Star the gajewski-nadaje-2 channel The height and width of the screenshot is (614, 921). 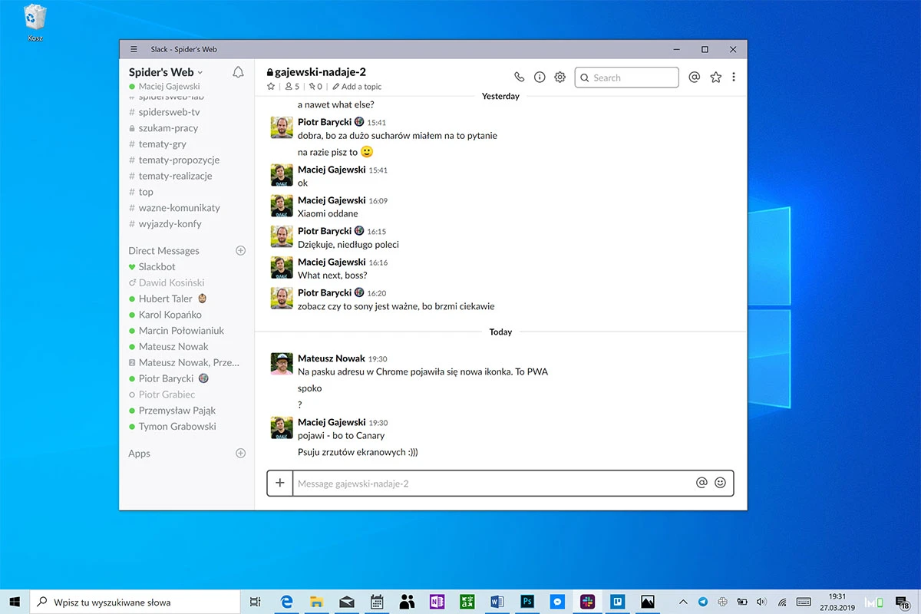click(271, 87)
